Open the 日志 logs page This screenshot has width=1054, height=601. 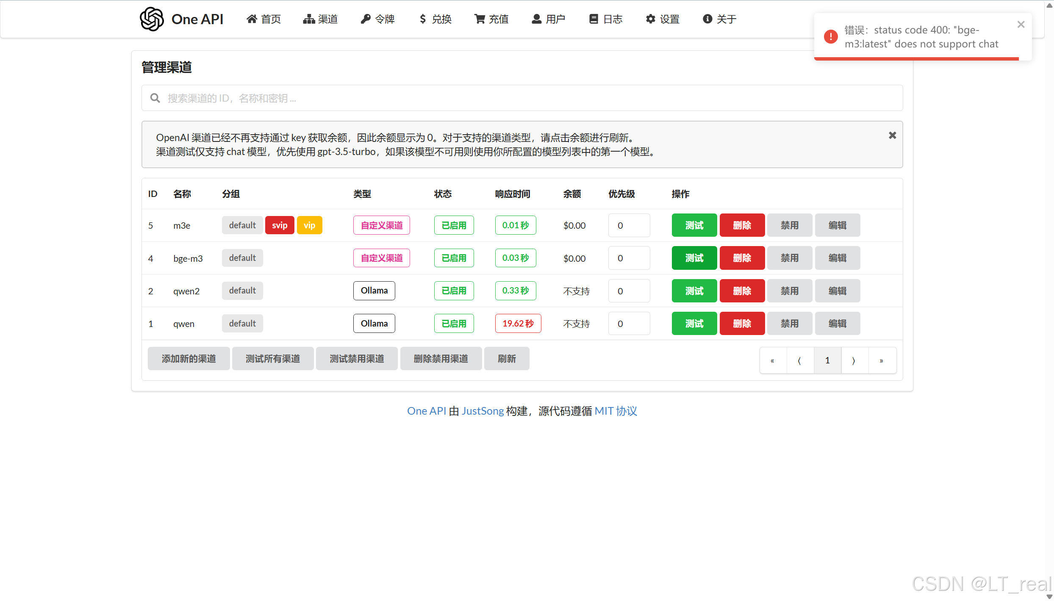[606, 19]
